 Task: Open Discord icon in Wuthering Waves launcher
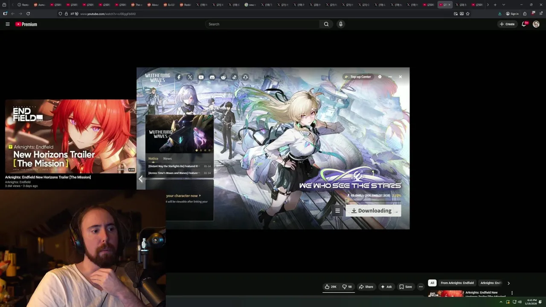(212, 77)
